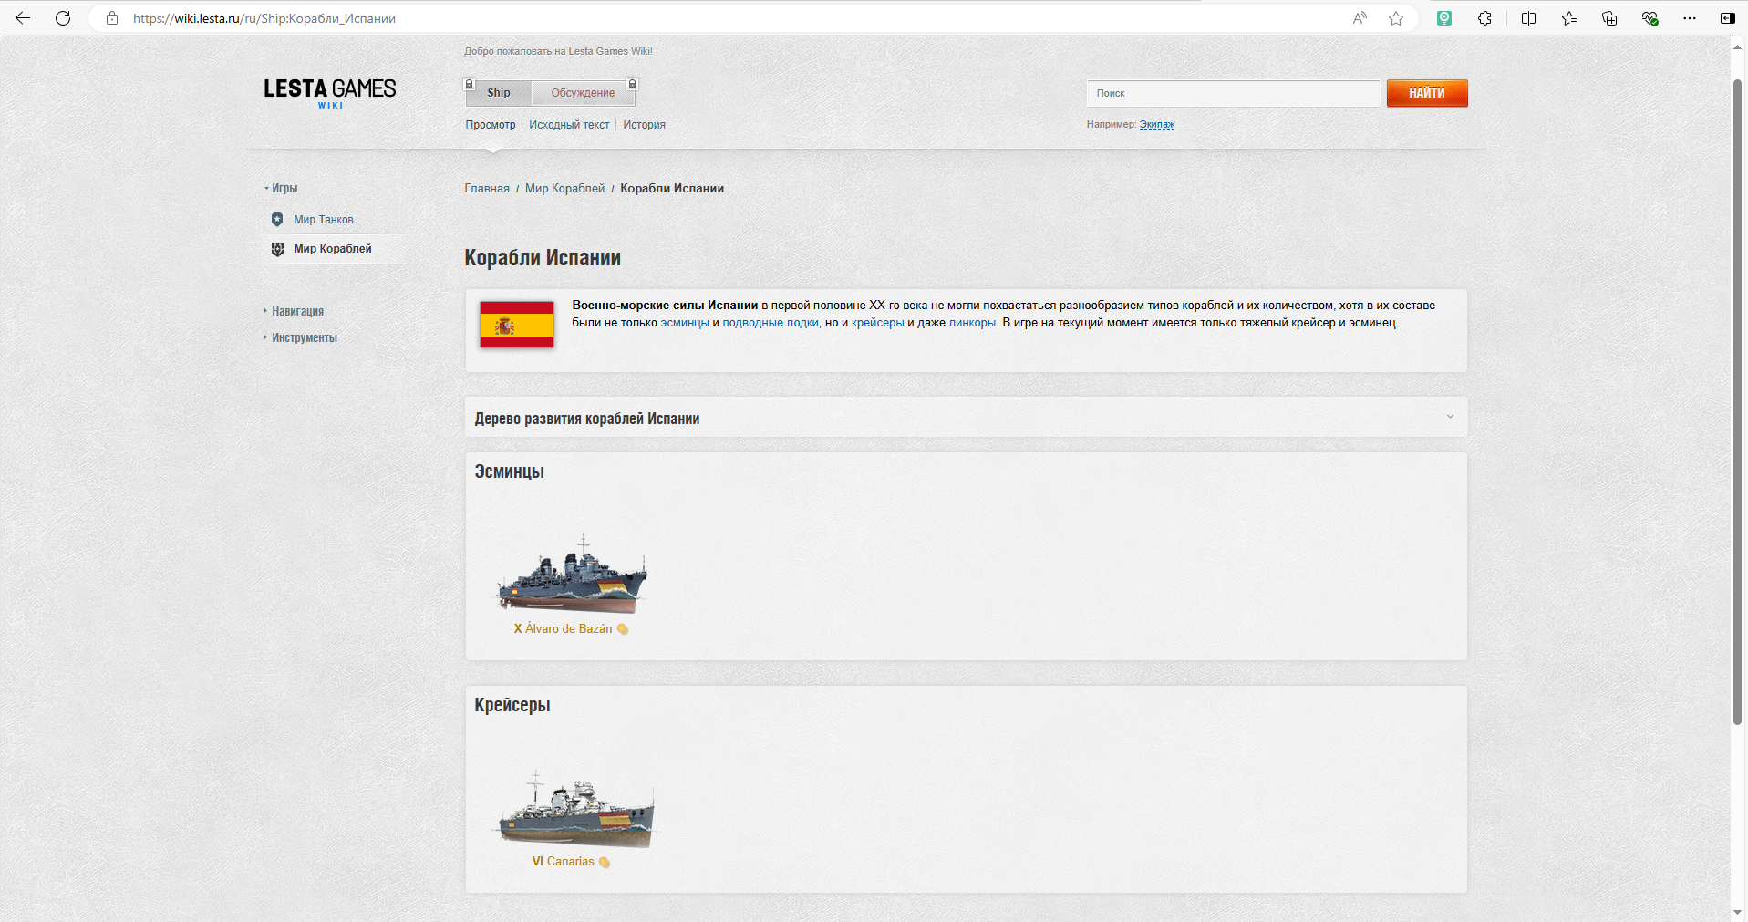Open the Мир Танков sidebar link
The height and width of the screenshot is (922, 1748).
324,220
